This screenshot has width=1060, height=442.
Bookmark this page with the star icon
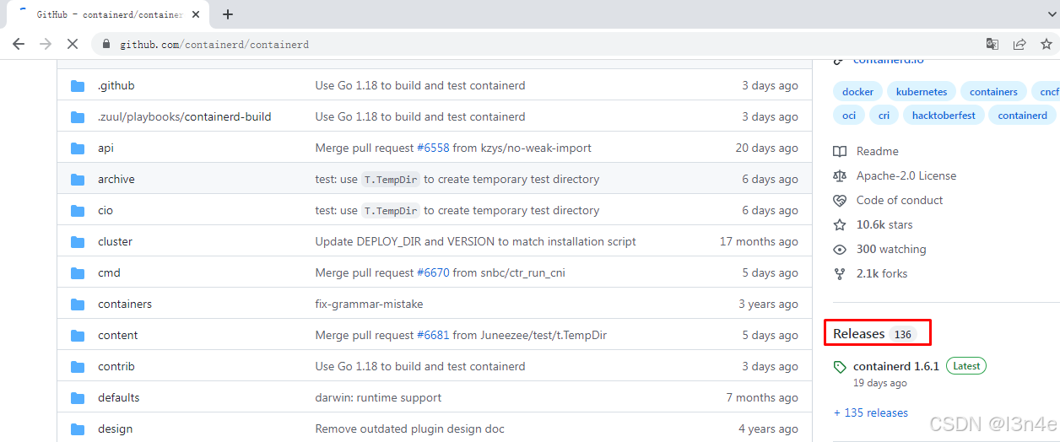point(1046,44)
